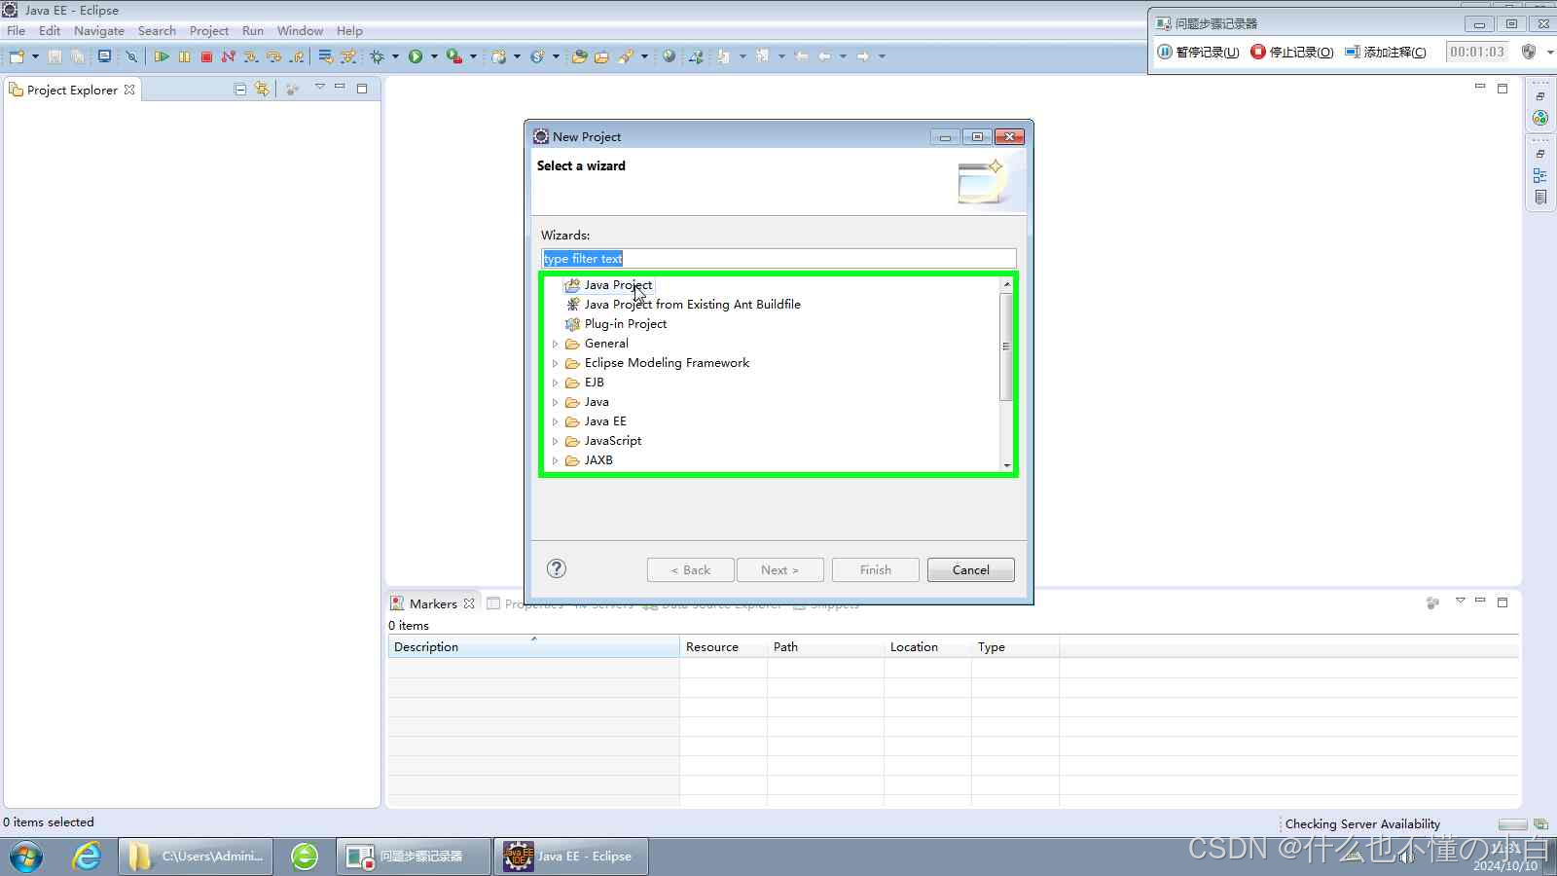Open the Window menu

(300, 31)
